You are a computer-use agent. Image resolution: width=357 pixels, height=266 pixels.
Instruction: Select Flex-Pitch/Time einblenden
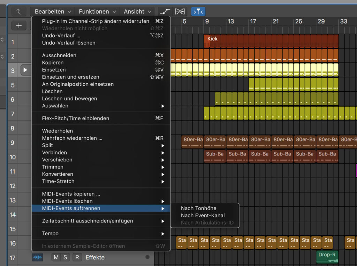pyautogui.click(x=101, y=119)
